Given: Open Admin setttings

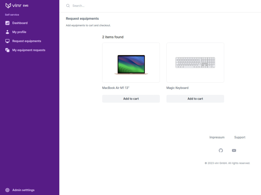Looking at the screenshot, I should [30, 190].
